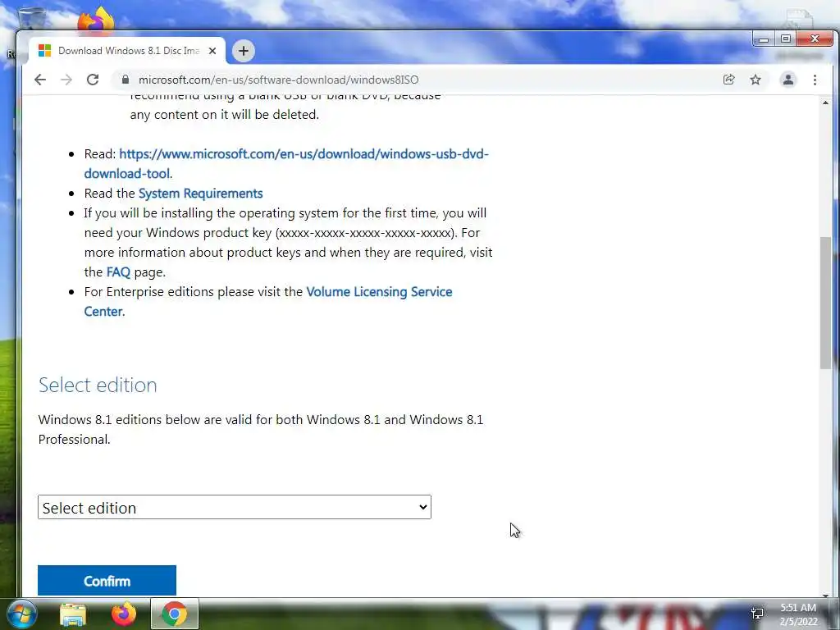840x630 pixels.
Task: Click the padlock site info icon
Action: pos(126,80)
